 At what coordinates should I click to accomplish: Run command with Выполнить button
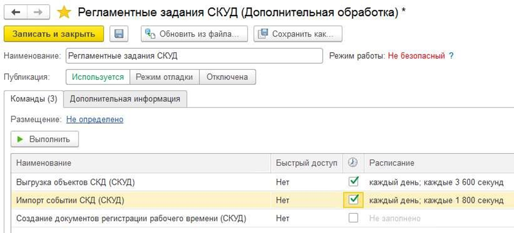click(x=45, y=139)
